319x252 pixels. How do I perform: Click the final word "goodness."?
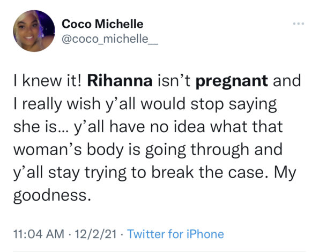[52, 196]
